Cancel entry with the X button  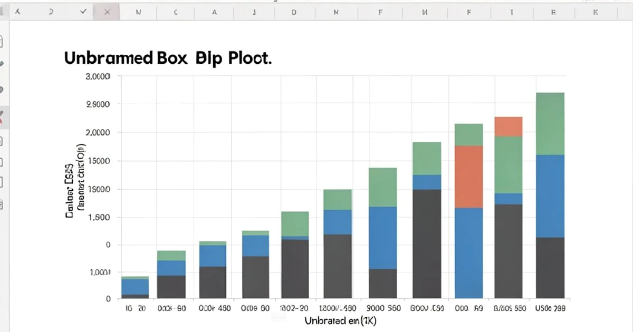(107, 10)
